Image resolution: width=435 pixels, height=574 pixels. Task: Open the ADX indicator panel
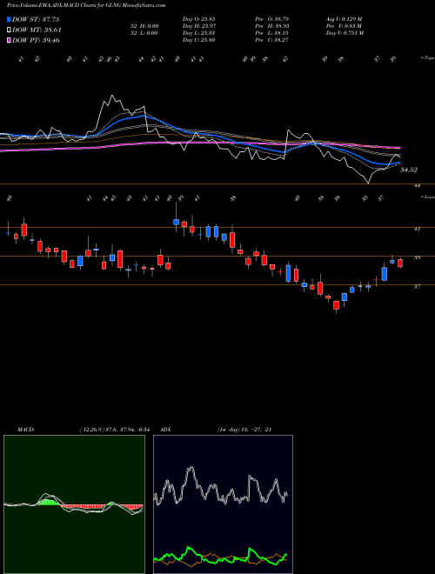tap(223, 504)
